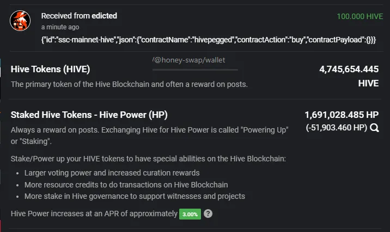Click the edicted user avatar

(x=20, y=21)
